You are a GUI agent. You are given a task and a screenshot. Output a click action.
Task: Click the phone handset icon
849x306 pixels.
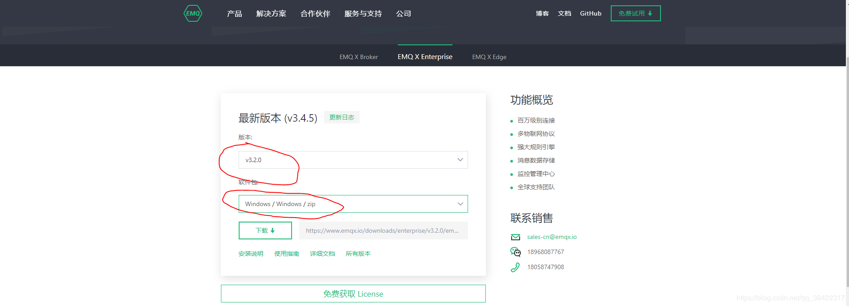click(x=515, y=267)
